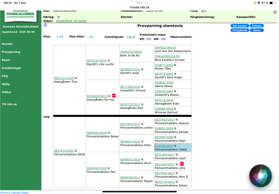Click the ED index value 102

tap(149, 39)
